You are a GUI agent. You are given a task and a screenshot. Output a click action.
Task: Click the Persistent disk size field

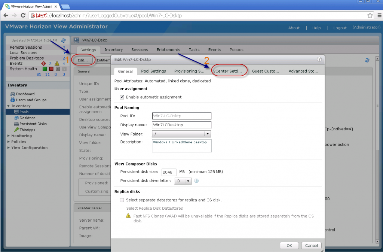[169, 172]
